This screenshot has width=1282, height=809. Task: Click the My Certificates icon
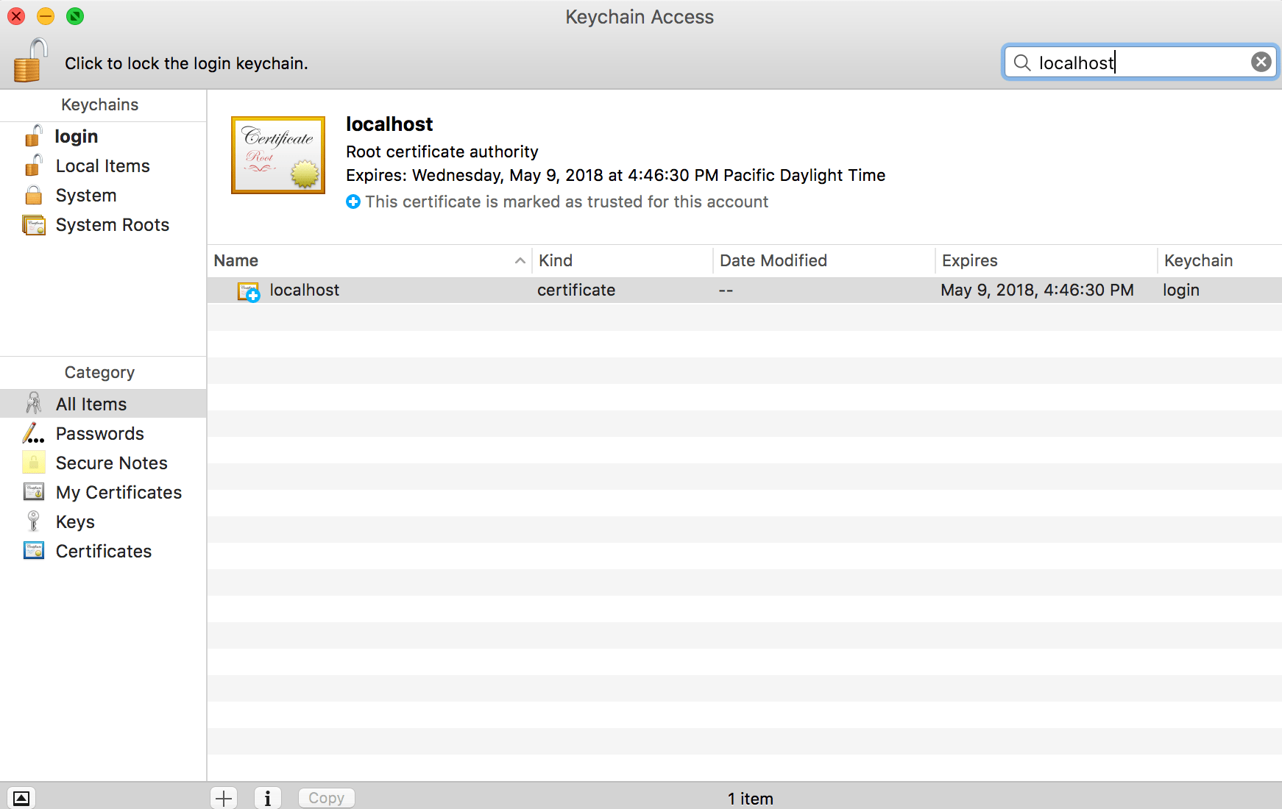(x=34, y=491)
